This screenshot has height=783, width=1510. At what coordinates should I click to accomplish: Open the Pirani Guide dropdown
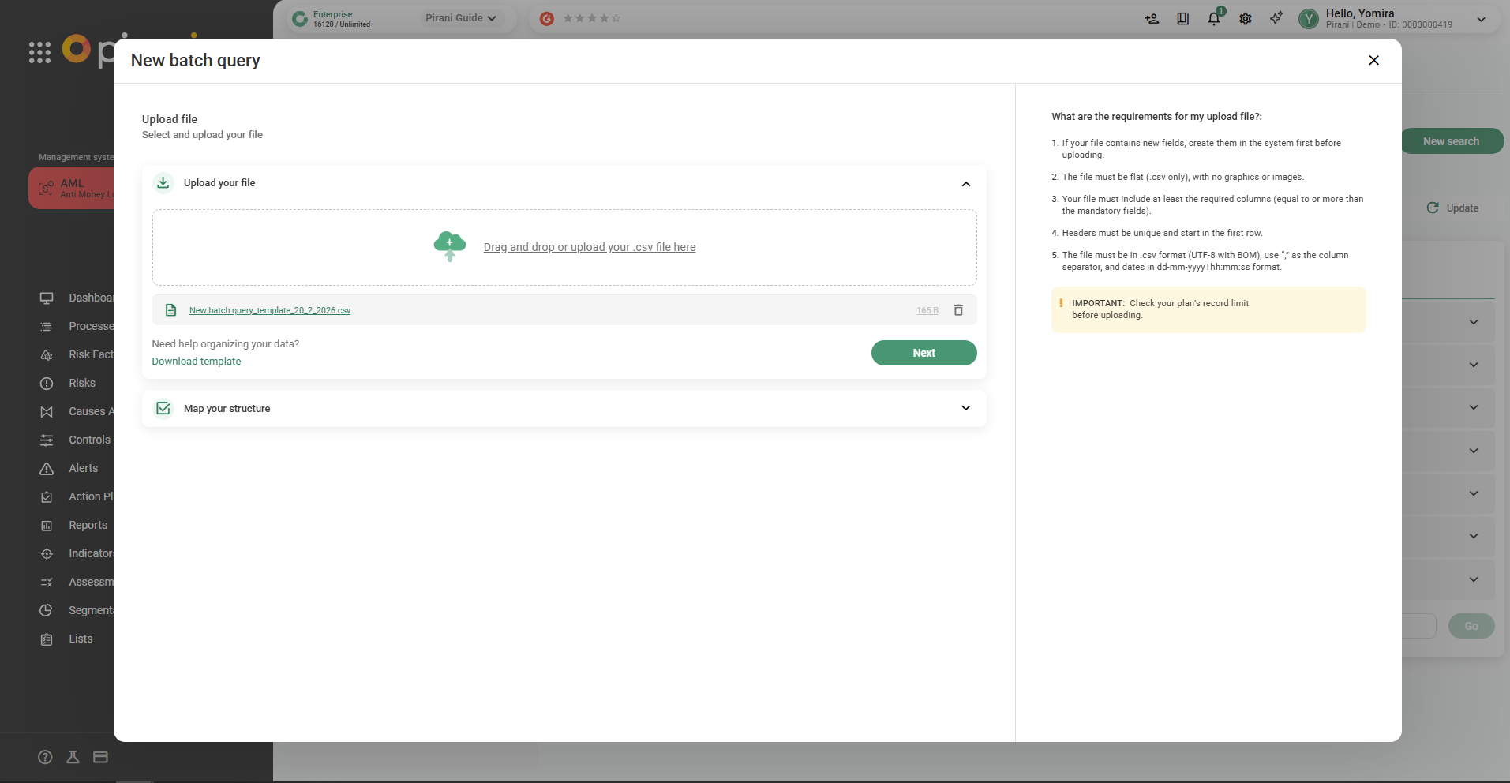460,18
